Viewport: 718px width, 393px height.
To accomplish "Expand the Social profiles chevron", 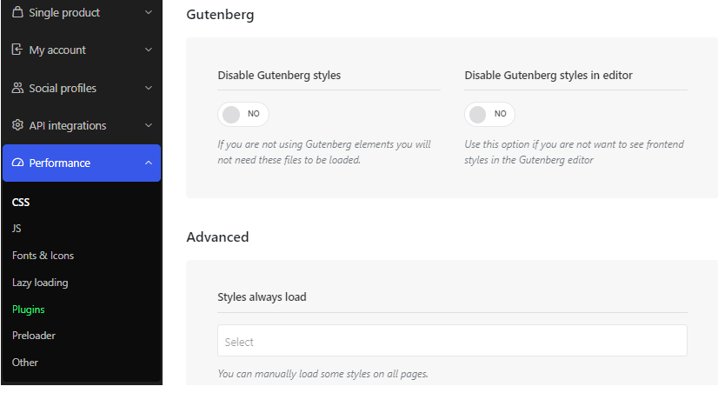I will tap(149, 88).
